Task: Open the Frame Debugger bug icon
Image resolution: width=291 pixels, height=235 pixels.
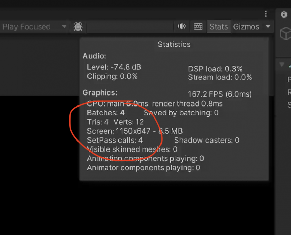Action: coord(78,27)
